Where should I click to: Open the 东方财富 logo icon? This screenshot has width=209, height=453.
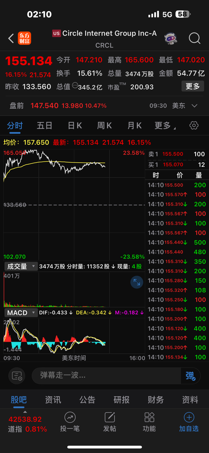[24, 38]
